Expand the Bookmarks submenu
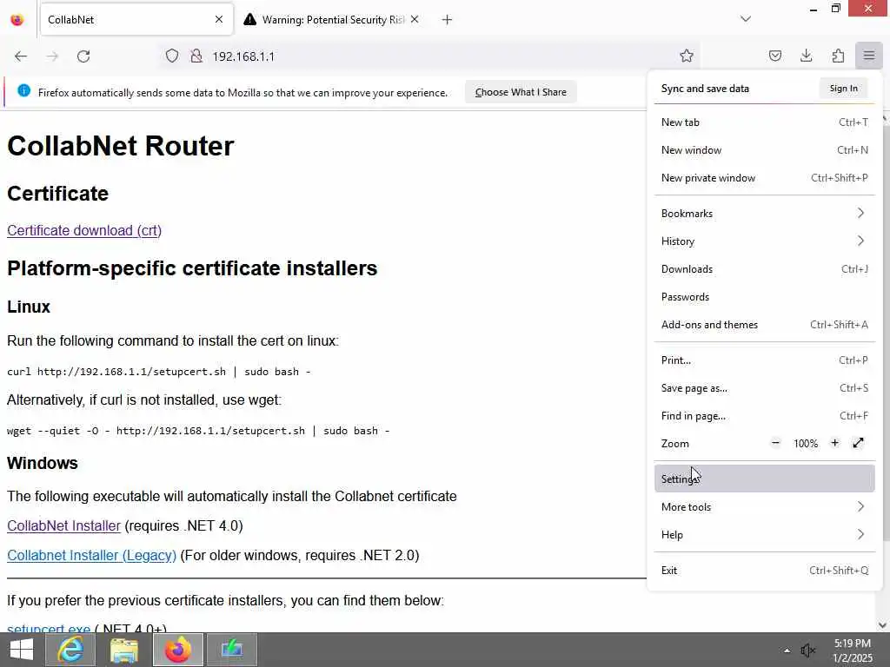 765,214
